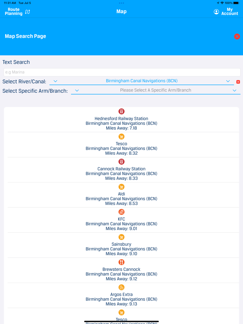
Task: Open River/Canal dropdown left chevron
Action: pos(55,81)
